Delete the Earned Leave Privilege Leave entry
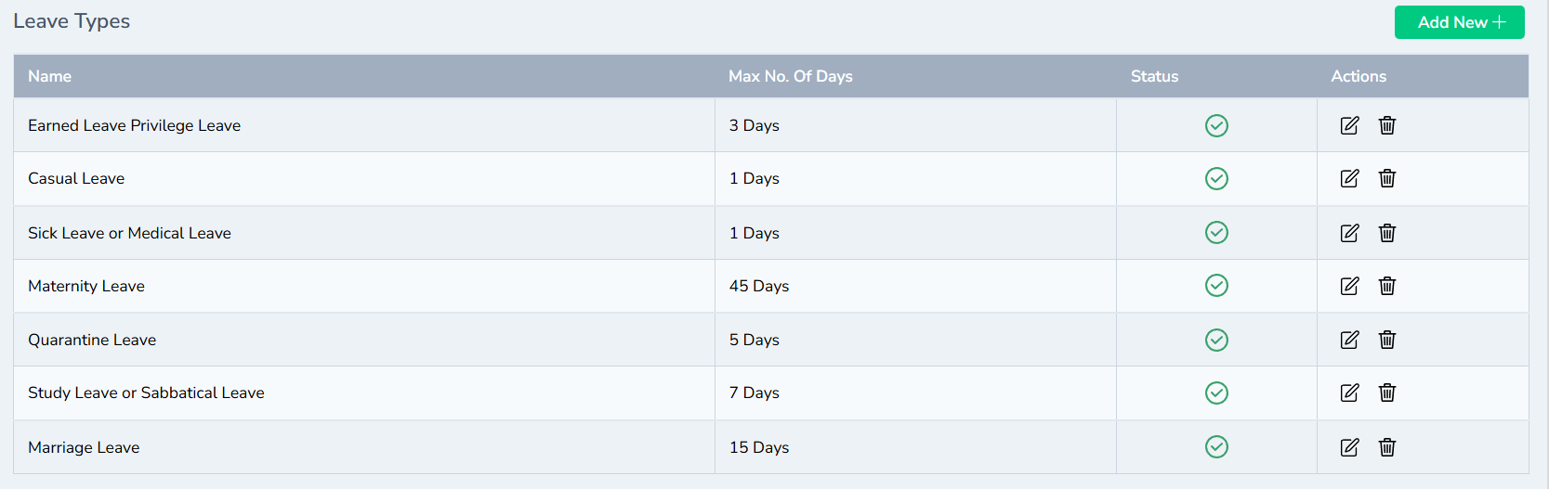This screenshot has height=489, width=1549. tap(1387, 125)
